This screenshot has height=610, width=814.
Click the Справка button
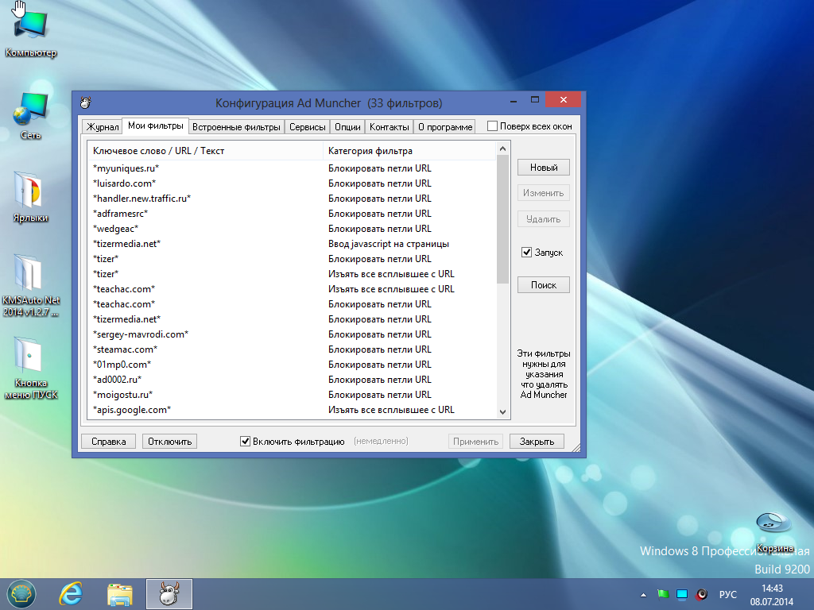pos(108,442)
